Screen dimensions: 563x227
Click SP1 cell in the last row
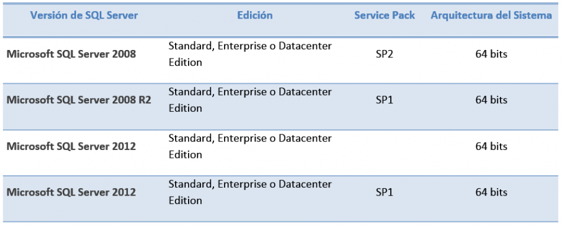[x=385, y=192]
